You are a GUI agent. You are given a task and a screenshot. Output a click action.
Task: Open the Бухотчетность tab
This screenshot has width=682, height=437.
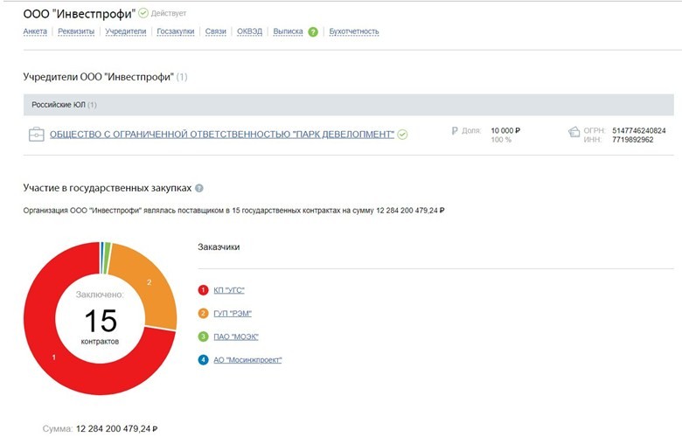[354, 31]
